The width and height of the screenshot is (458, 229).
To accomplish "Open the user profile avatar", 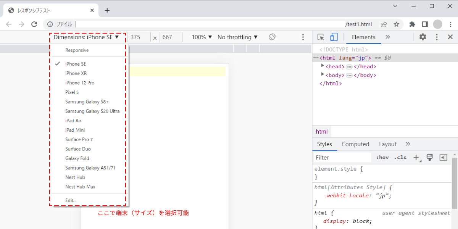I will 437,24.
